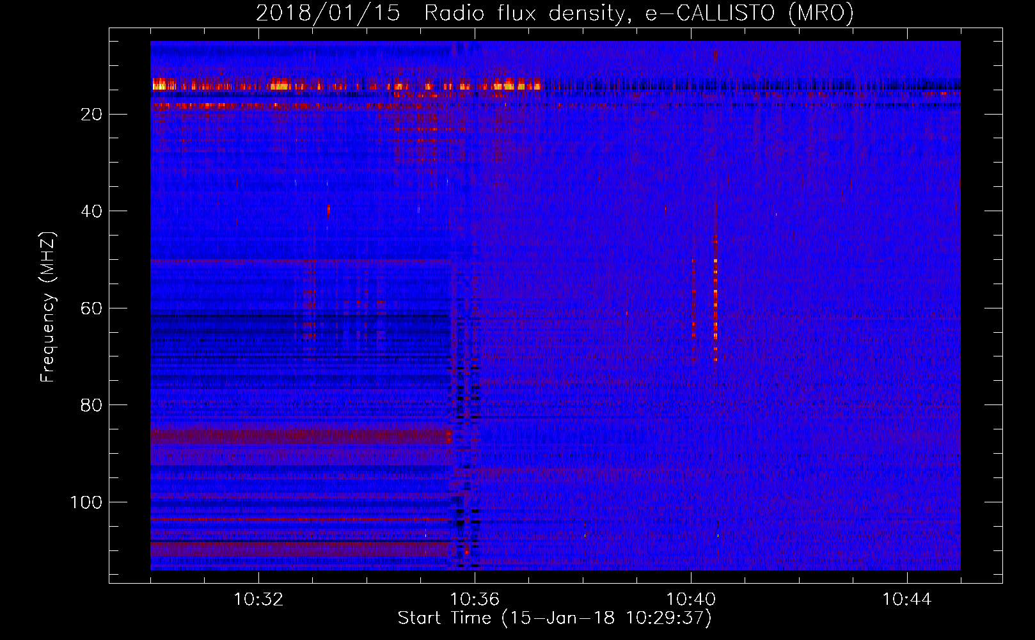Click the 60 frequency tick label
Screen dimensions: 1035x640
92,308
